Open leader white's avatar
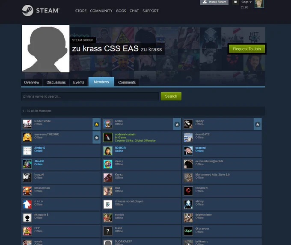The image size is (291, 245). point(27,124)
